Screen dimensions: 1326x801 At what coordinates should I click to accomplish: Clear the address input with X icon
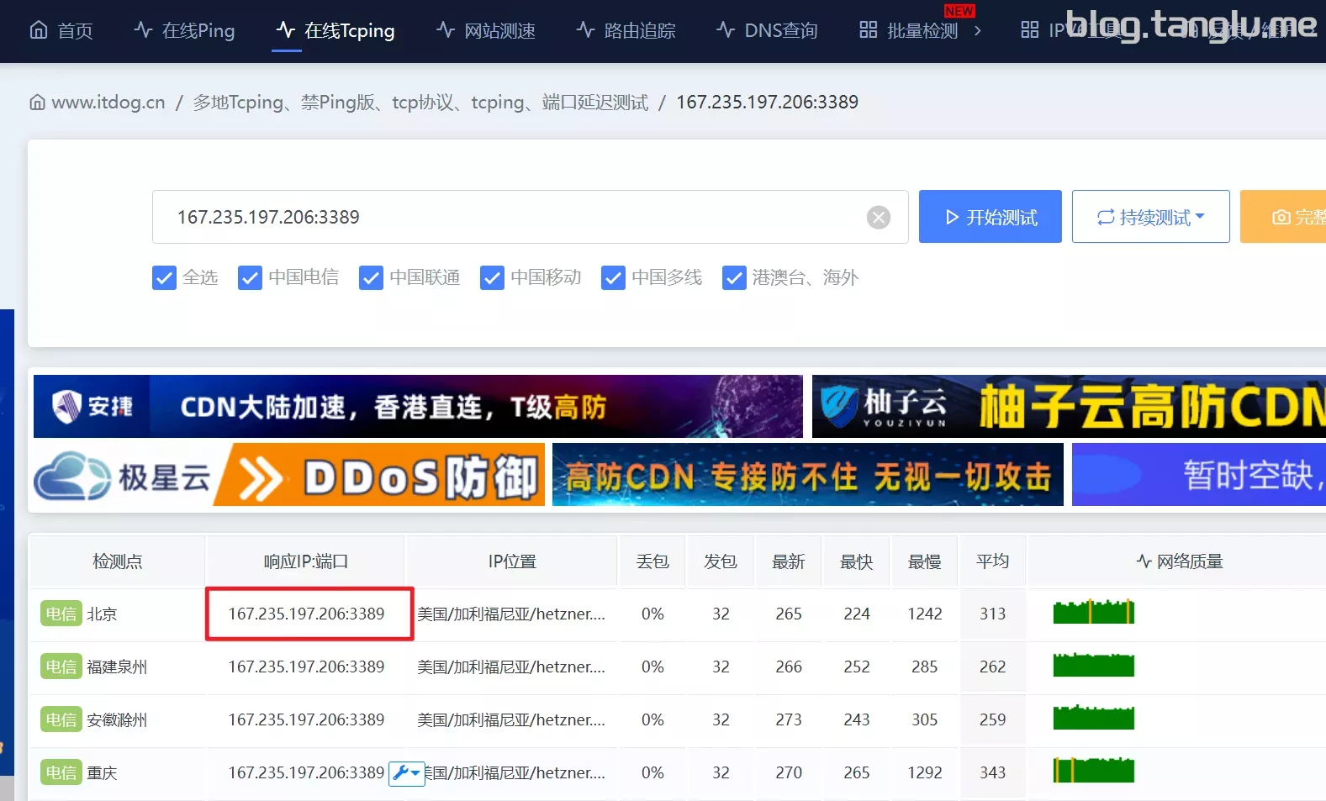point(879,218)
